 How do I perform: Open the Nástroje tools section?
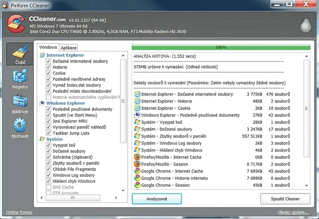click(x=20, y=104)
